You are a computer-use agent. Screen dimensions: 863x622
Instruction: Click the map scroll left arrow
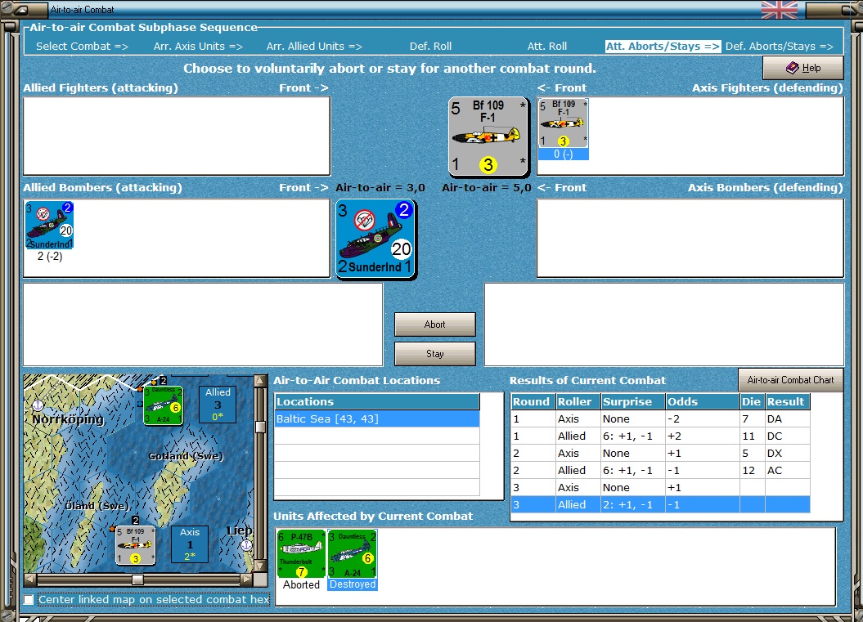pyautogui.click(x=30, y=579)
